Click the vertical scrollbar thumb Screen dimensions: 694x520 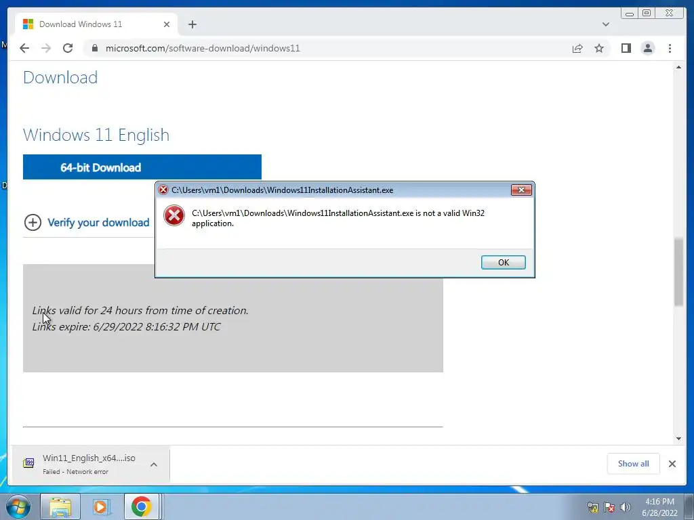click(678, 272)
